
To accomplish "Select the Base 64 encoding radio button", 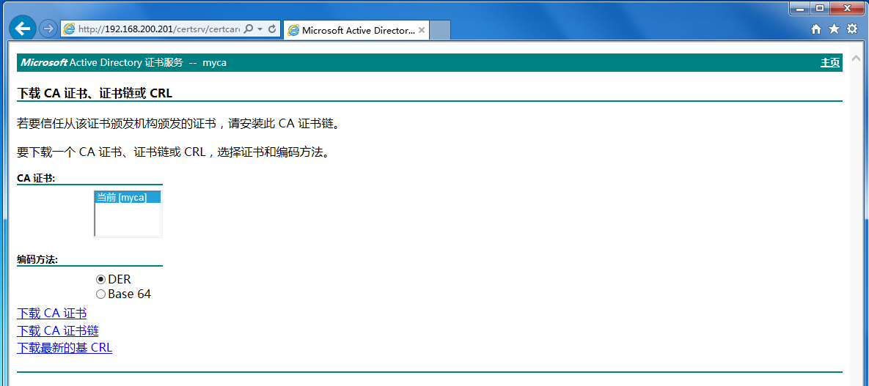I will 101,294.
